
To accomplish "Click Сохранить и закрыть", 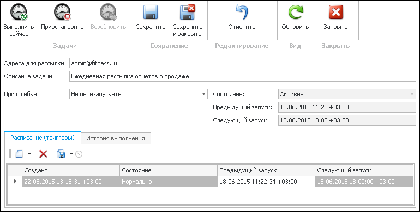I will [x=187, y=20].
